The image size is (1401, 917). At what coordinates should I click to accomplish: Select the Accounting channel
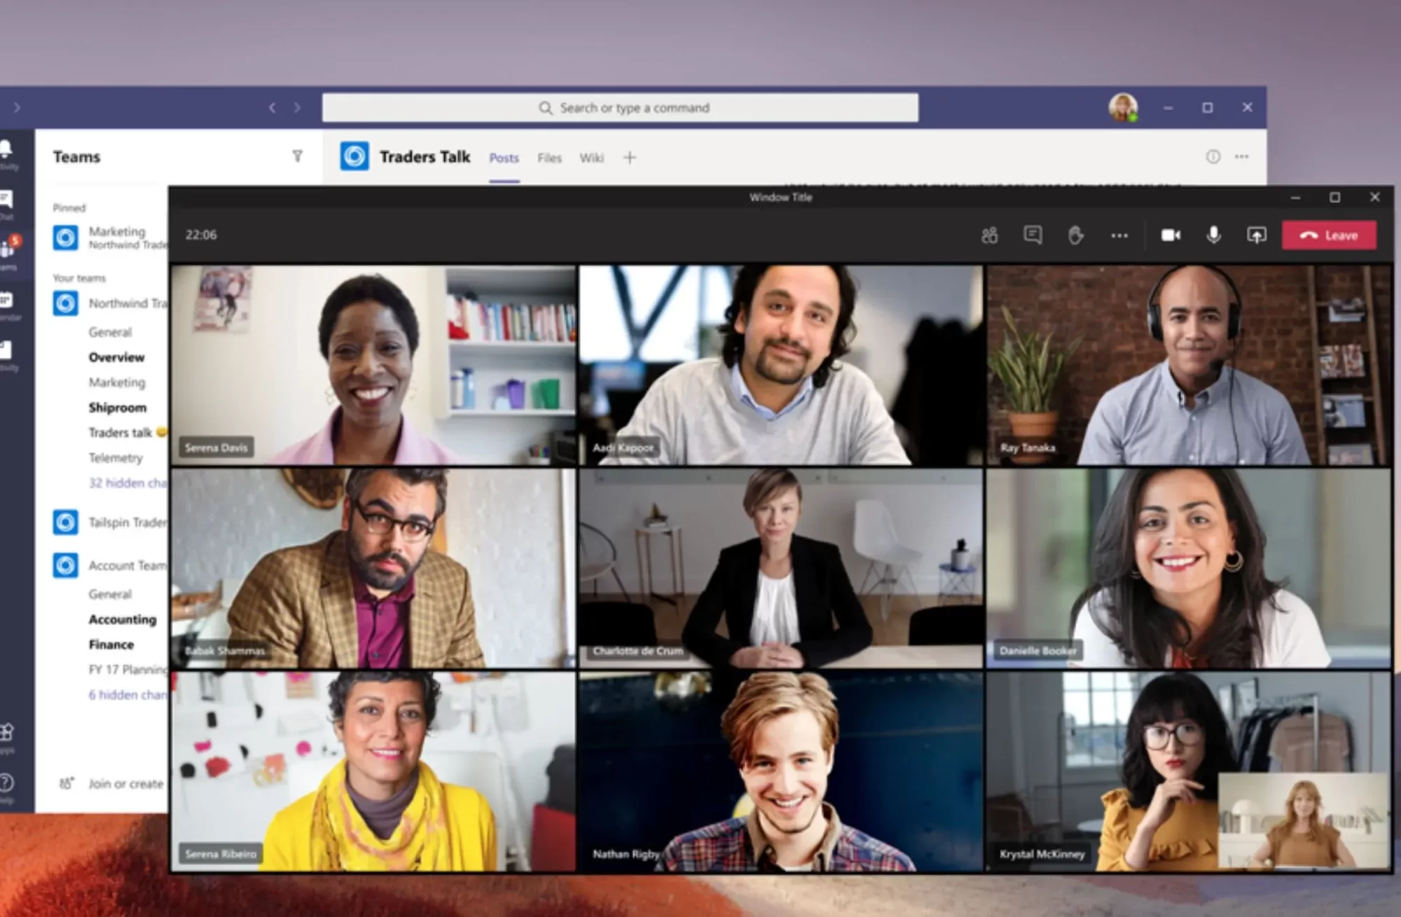(x=123, y=619)
